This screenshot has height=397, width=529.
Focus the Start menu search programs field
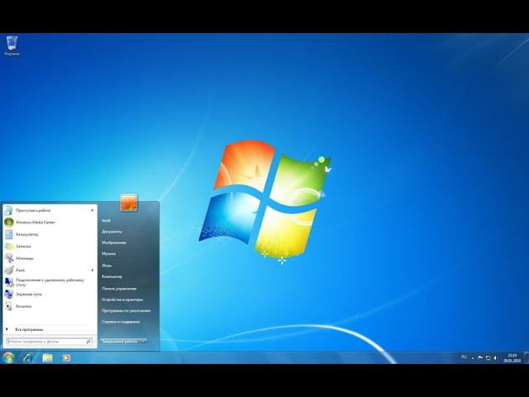pos(50,342)
